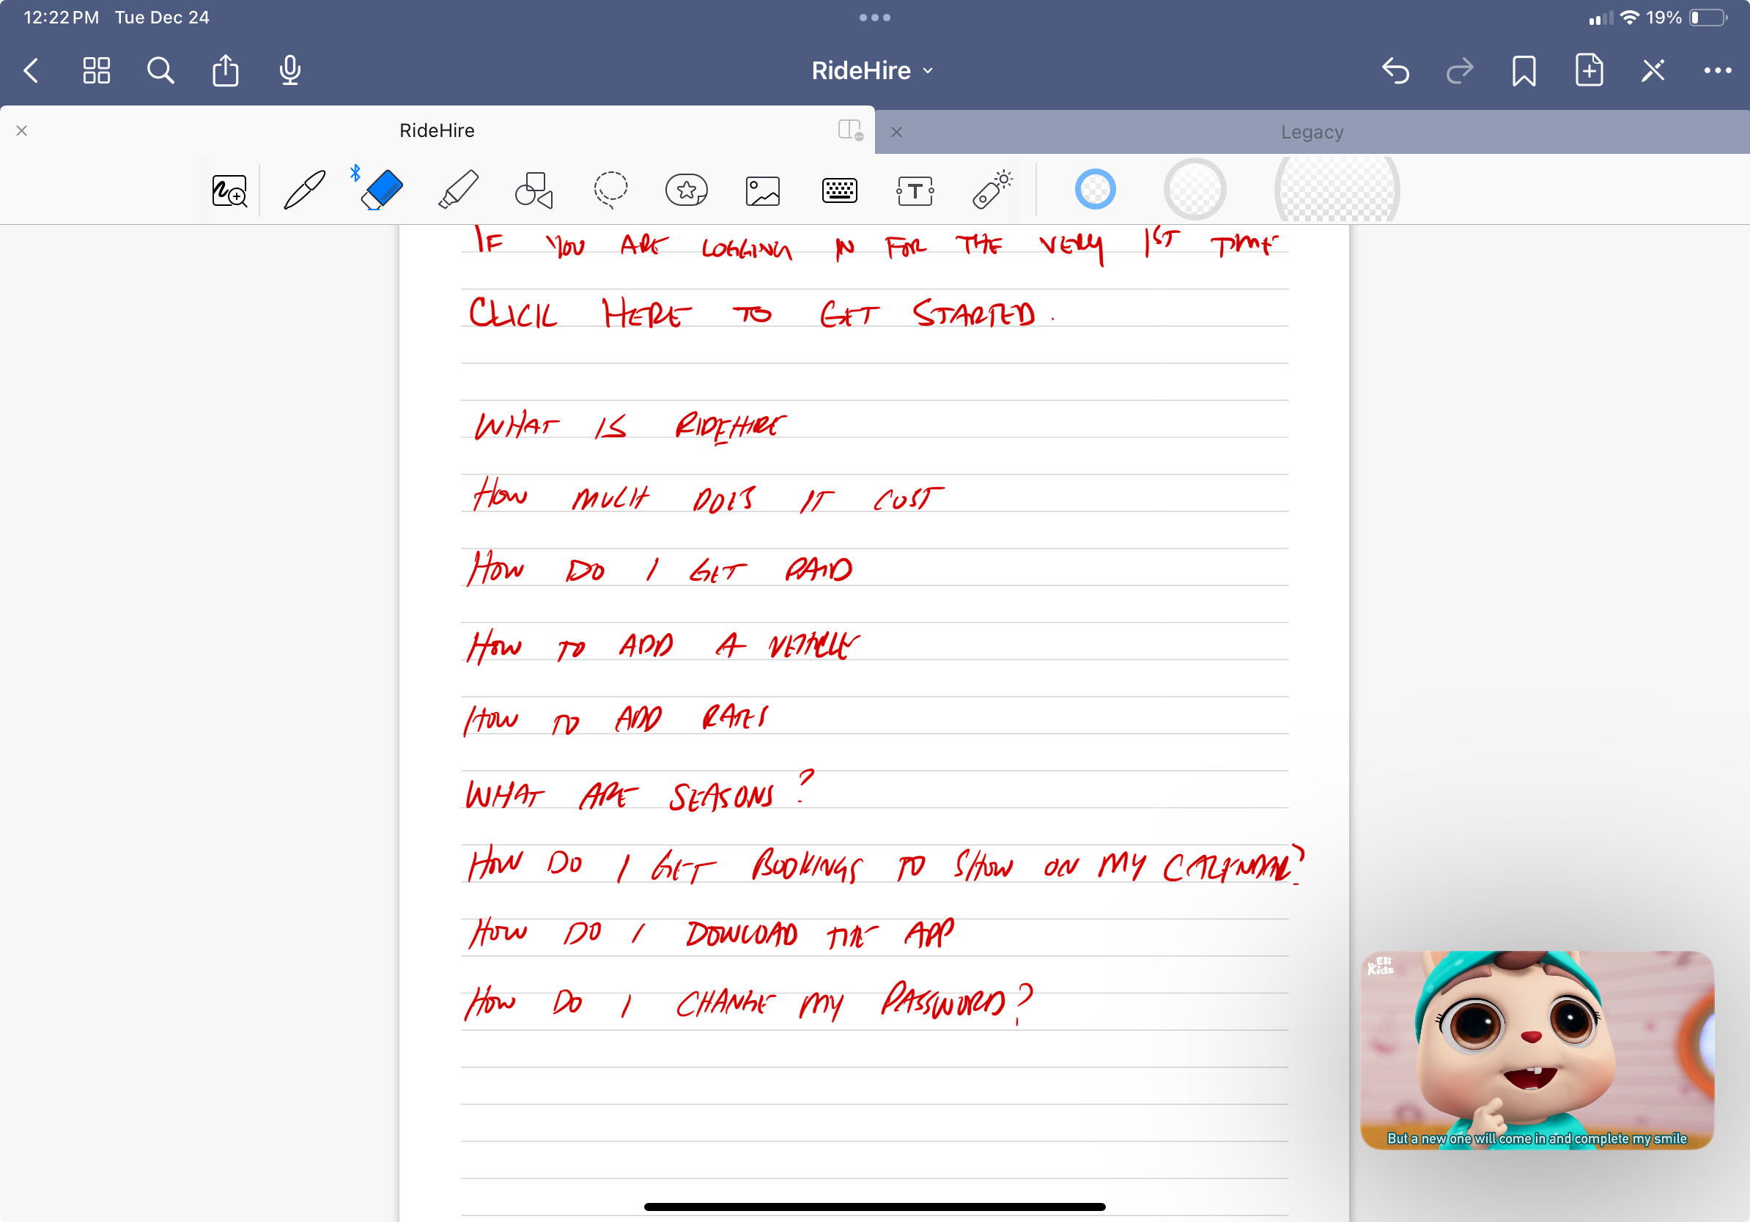
Task: Select the Text box tool
Action: [x=915, y=190]
